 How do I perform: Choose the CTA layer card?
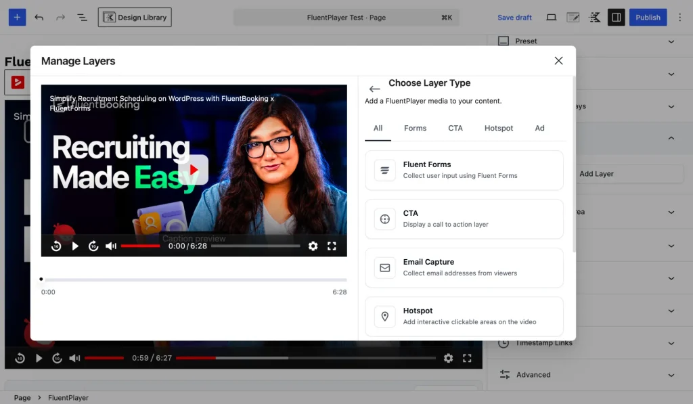464,219
